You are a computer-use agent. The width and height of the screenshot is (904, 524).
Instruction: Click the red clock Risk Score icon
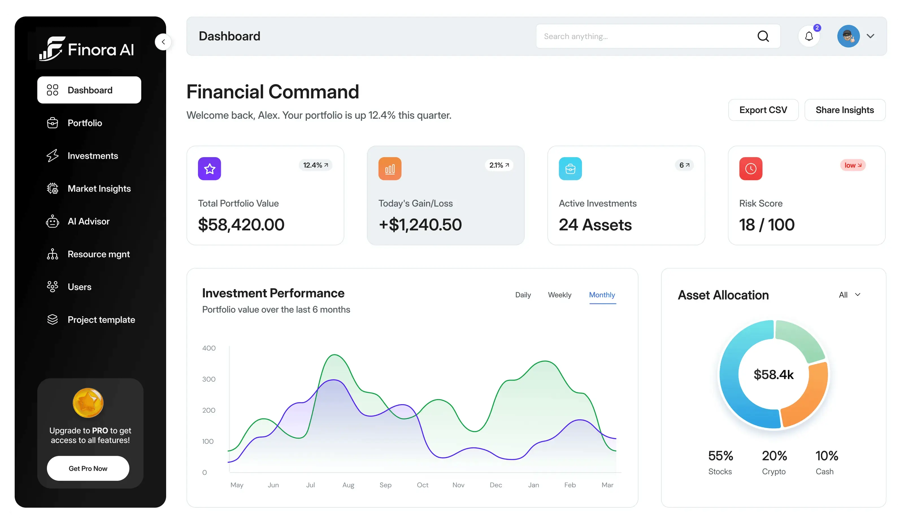tap(751, 169)
